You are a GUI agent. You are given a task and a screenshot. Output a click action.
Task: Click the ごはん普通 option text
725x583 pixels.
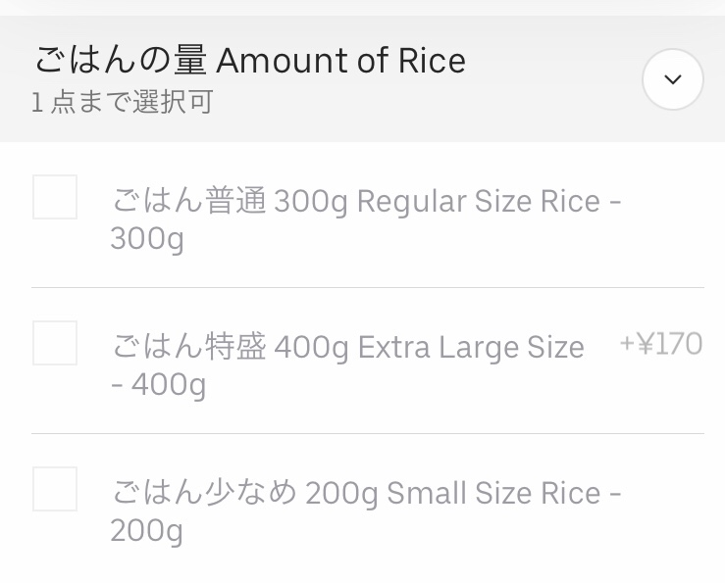point(188,202)
